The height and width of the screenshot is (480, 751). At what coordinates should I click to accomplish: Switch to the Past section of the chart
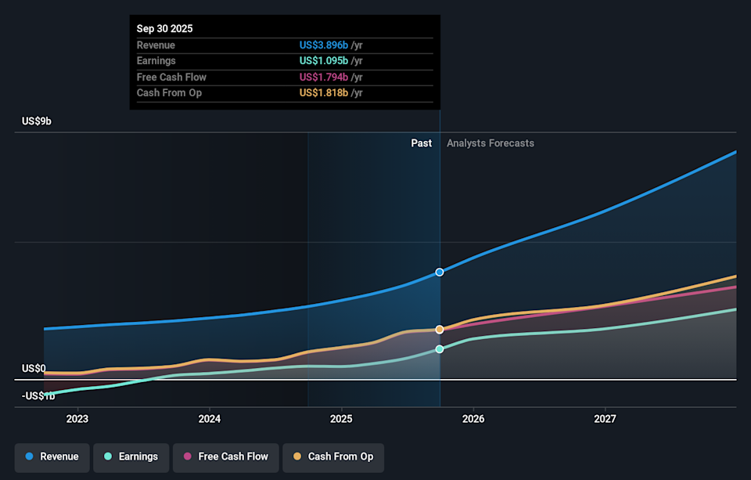(421, 143)
